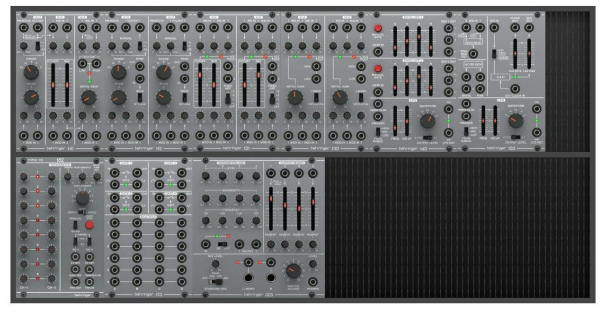Turn the CH-1 step 1 knob on sequencer 182
This screenshot has height=312, width=606.
coord(24,177)
